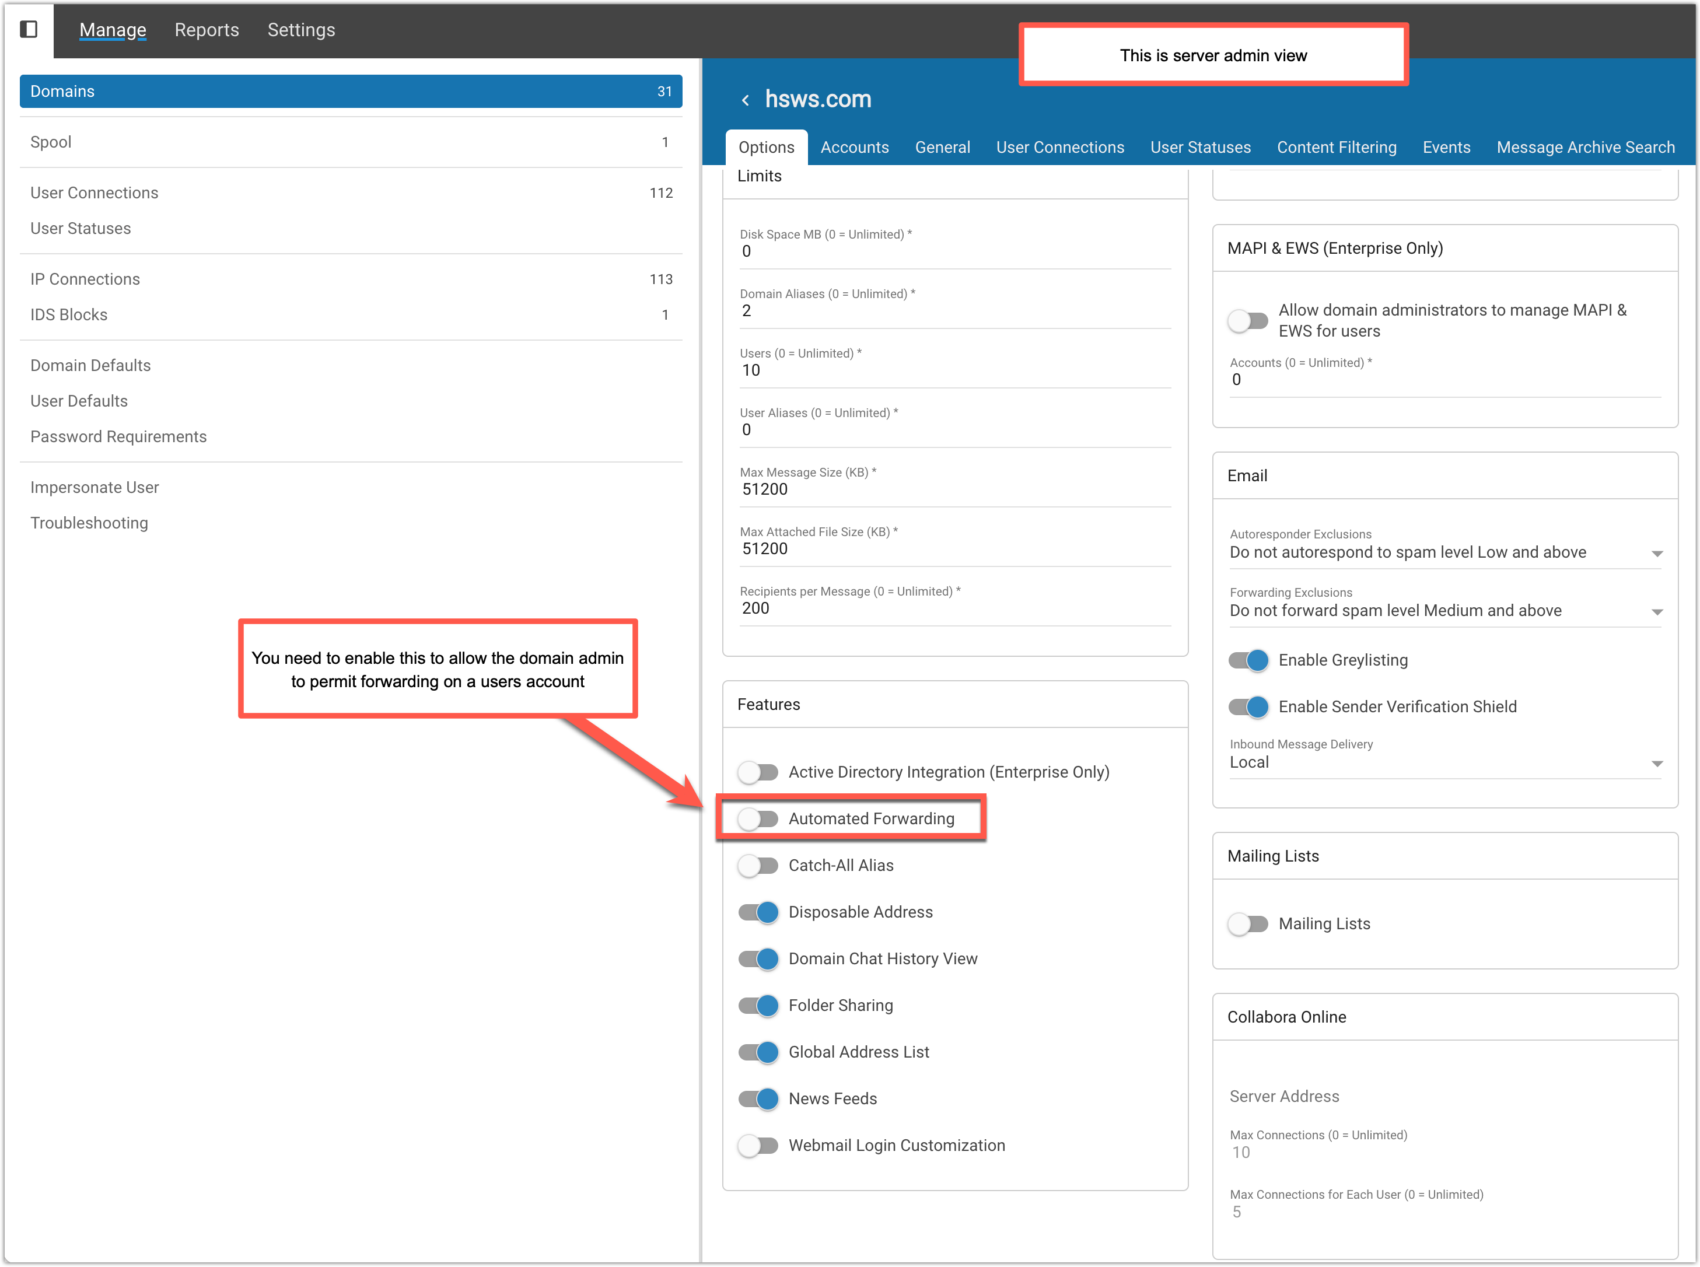Disable Global Address List toggle
This screenshot has width=1700, height=1267.
[x=758, y=1052]
